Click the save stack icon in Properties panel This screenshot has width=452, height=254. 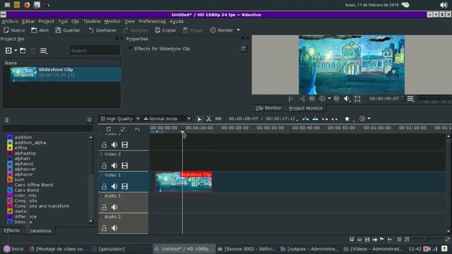tap(244, 49)
